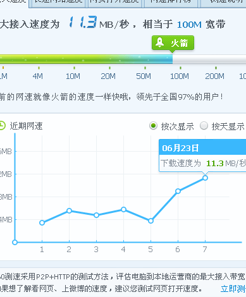The image size is (246, 297).
Task: Click chart data point for test 2
Action: click(69, 210)
